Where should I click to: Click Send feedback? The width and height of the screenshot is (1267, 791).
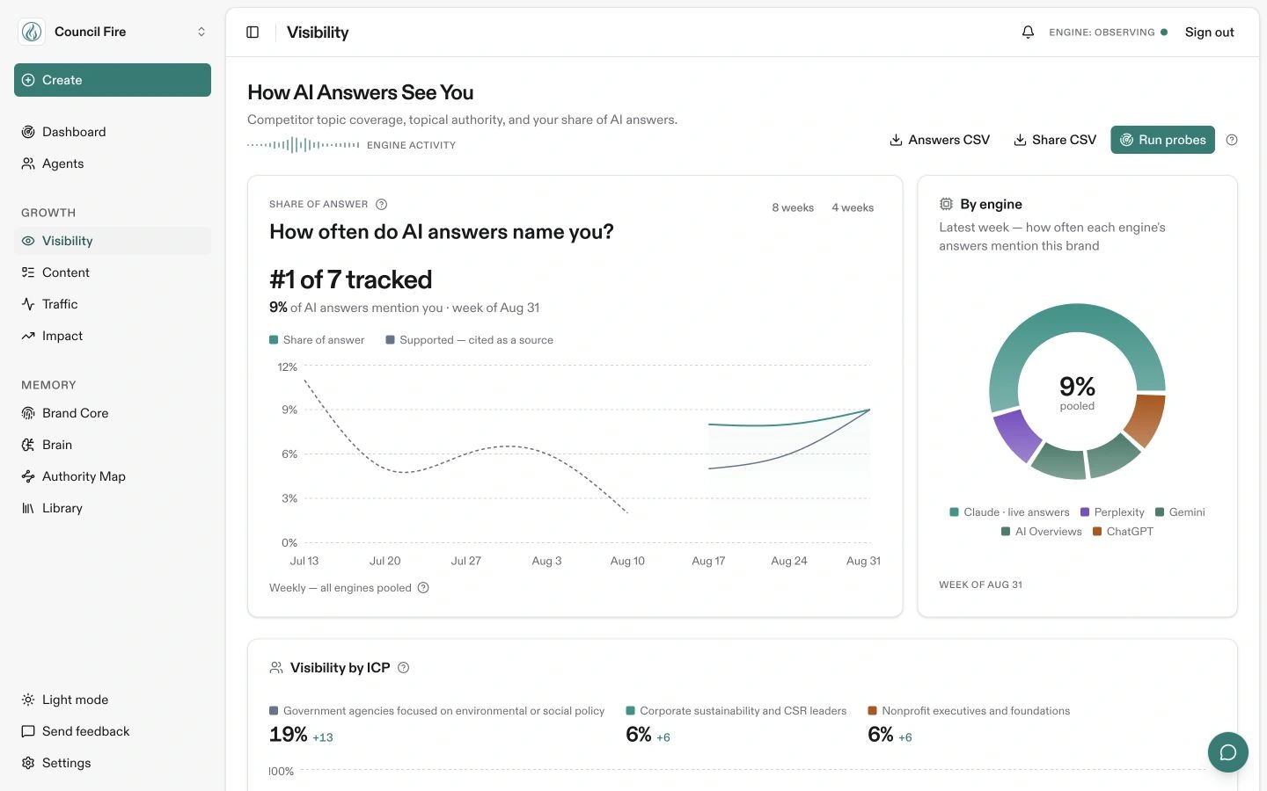[113, 731]
